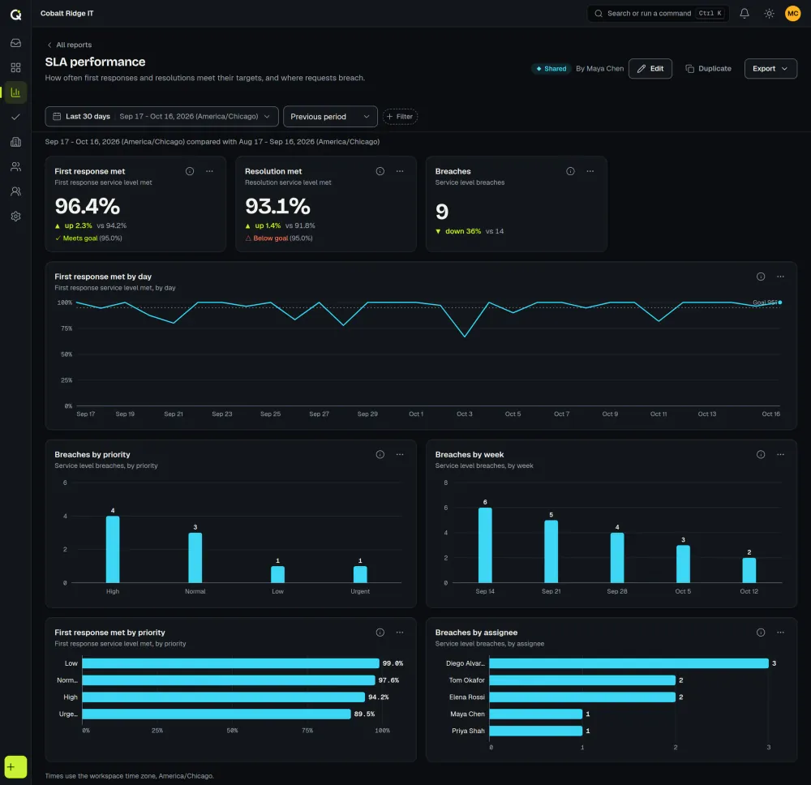
Task: Open more options on First response met card
Action: (x=209, y=171)
